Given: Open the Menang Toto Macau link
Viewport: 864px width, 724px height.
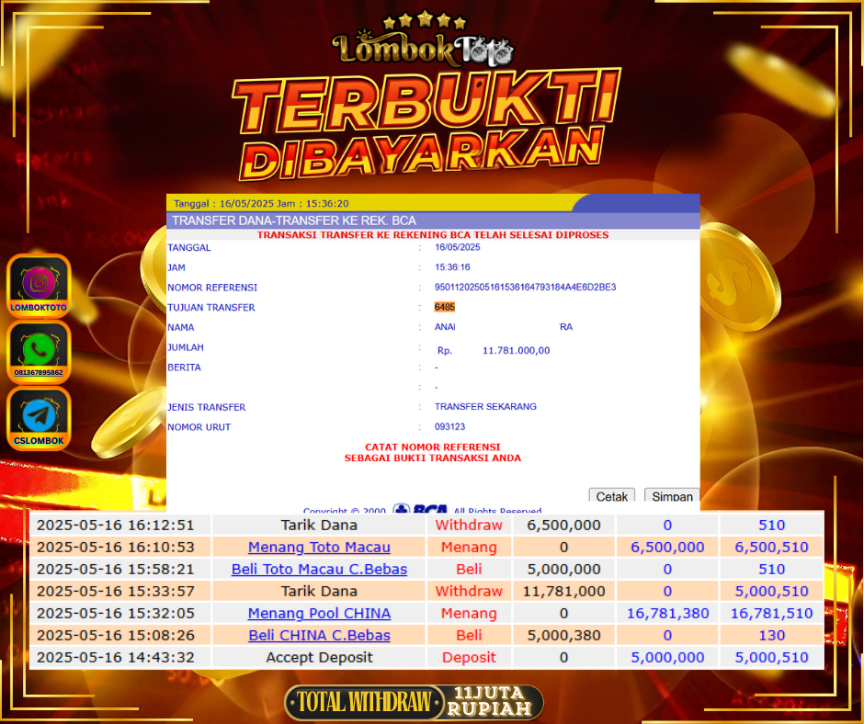Looking at the screenshot, I should [x=319, y=548].
